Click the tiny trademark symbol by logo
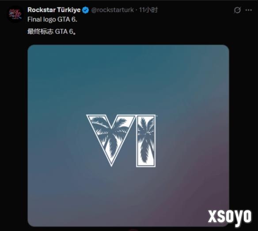Viewport: 258px width, 231px height. click(156, 115)
